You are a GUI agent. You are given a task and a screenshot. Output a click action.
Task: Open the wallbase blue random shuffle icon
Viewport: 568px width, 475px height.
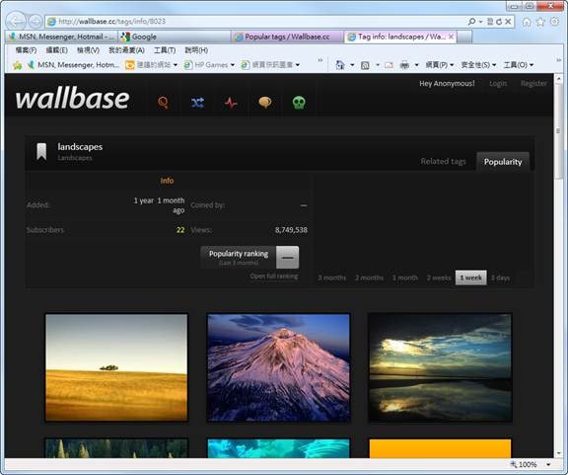point(197,103)
